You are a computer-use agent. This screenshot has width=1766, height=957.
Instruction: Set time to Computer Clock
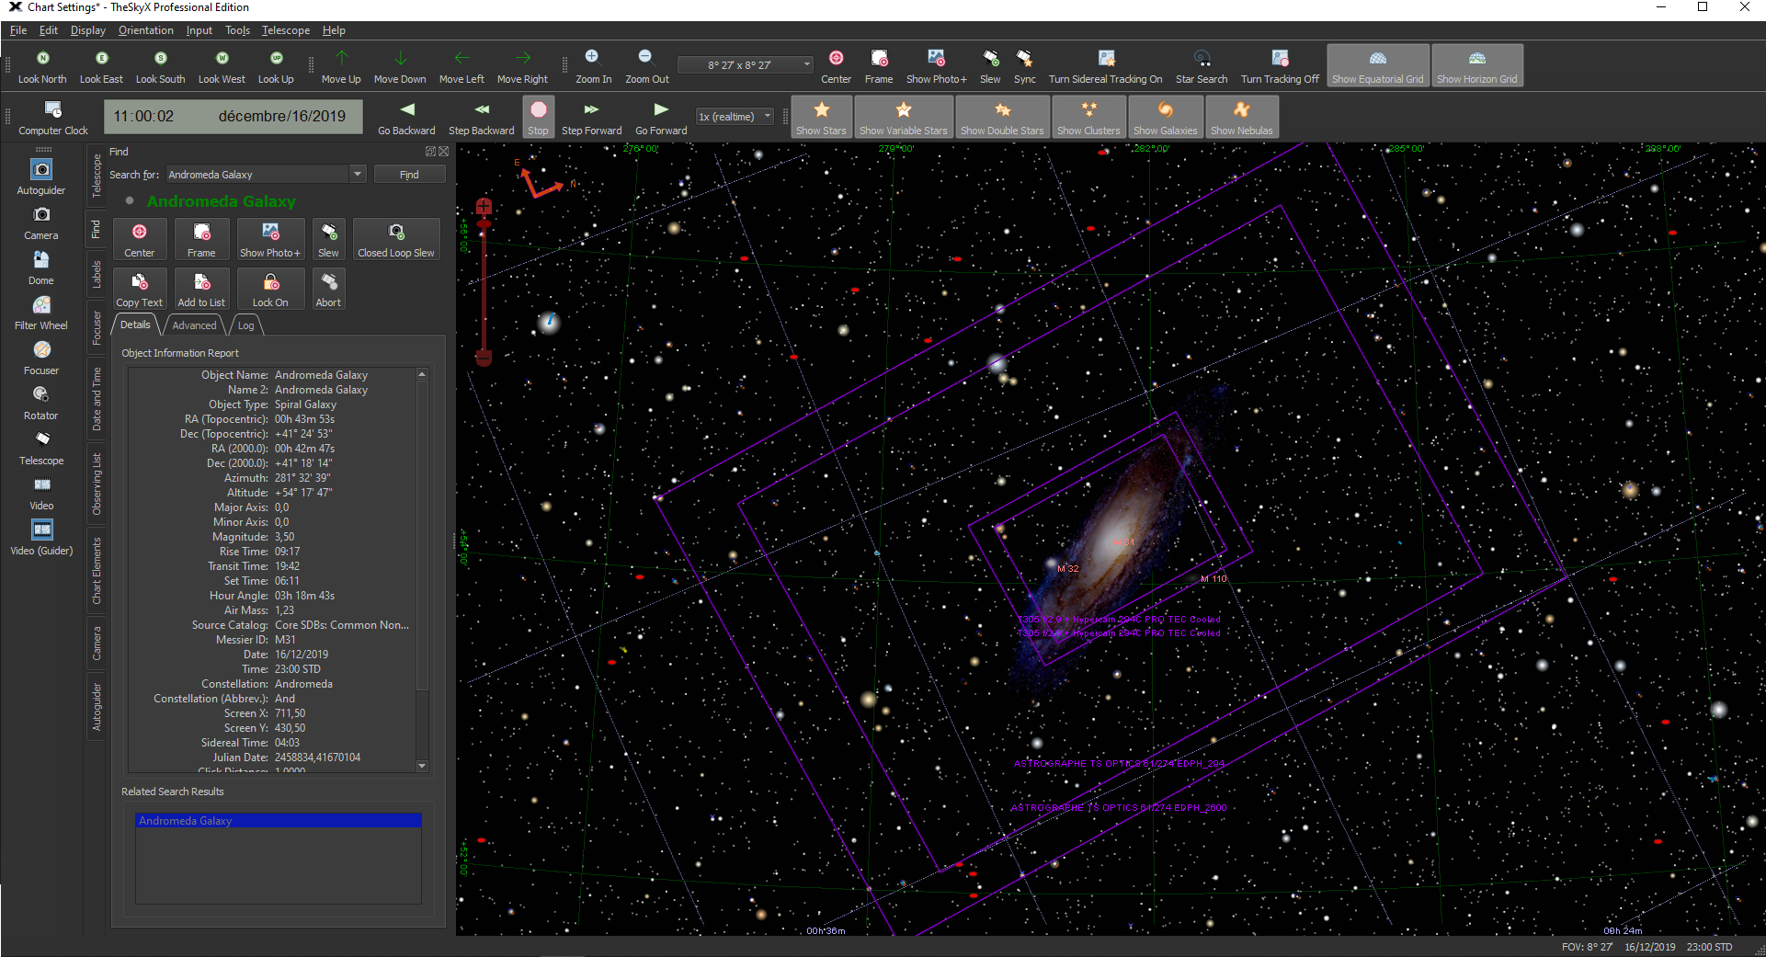pos(53,118)
